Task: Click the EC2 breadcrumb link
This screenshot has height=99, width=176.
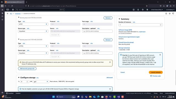Action: click(11, 13)
